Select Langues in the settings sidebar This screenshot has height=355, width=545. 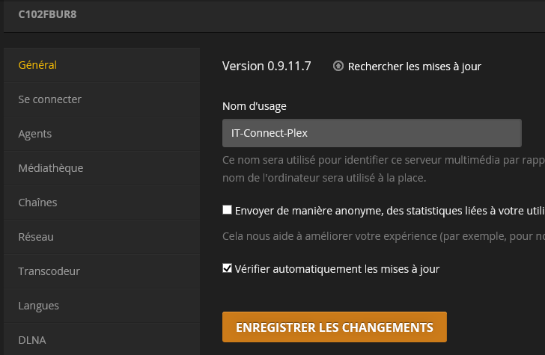pos(39,306)
